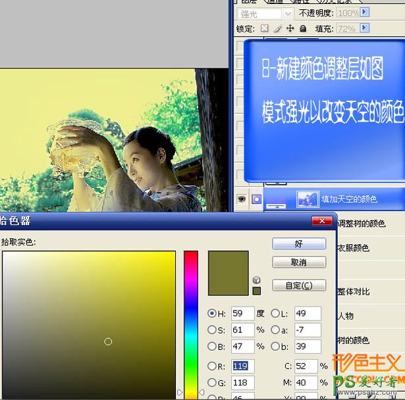Viewport: 405px width, 400px height.
Task: Select the S saturation radio button
Action: pos(212,330)
